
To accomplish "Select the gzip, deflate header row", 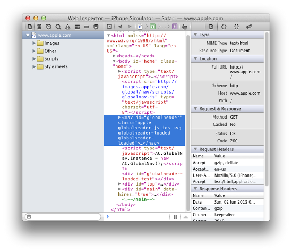I will (227, 163).
